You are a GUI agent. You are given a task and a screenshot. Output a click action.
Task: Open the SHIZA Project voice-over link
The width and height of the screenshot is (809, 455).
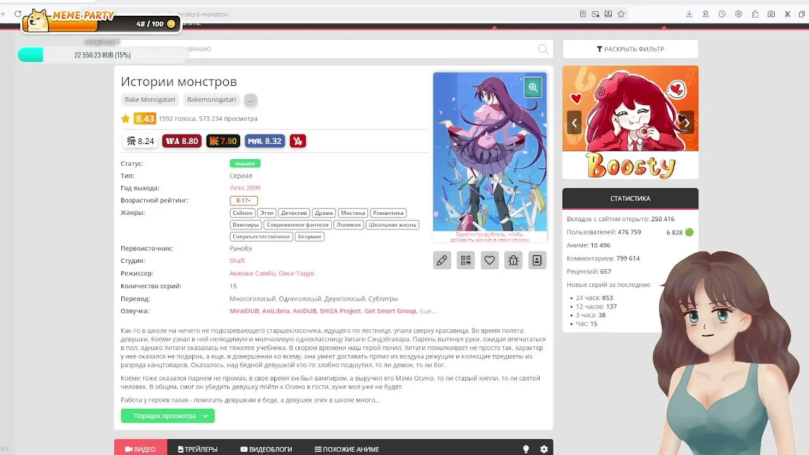(340, 311)
